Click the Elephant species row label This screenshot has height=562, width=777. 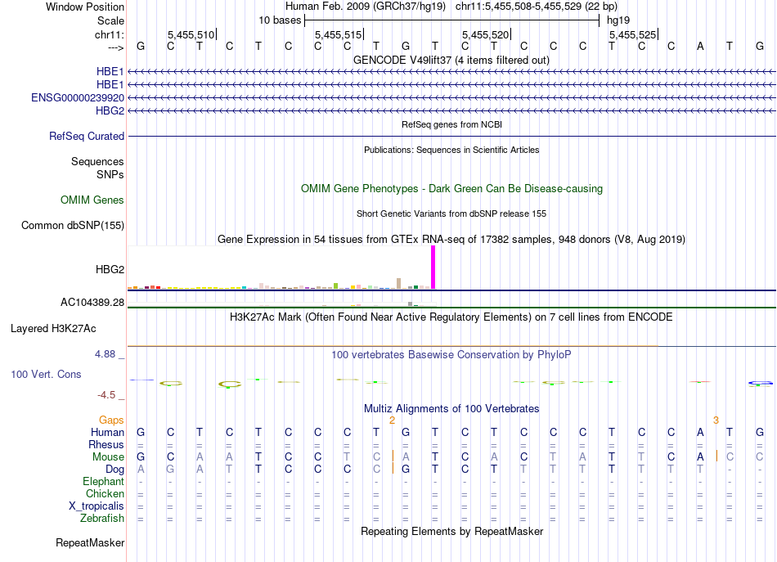pyautogui.click(x=103, y=481)
